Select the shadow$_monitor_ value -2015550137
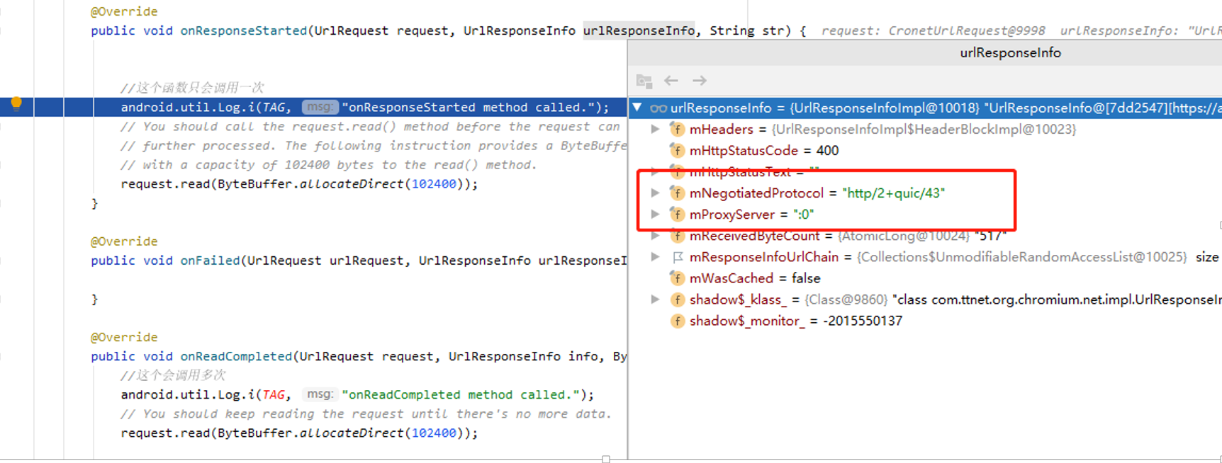 point(863,321)
